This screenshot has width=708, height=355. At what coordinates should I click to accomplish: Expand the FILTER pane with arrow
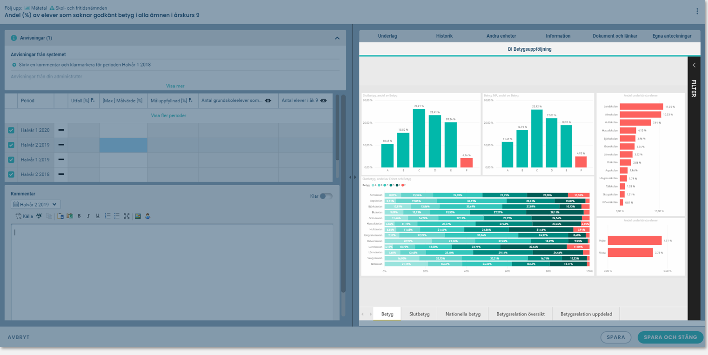click(x=694, y=65)
